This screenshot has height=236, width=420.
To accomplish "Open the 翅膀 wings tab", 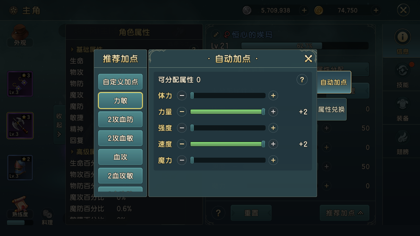I will (402, 142).
